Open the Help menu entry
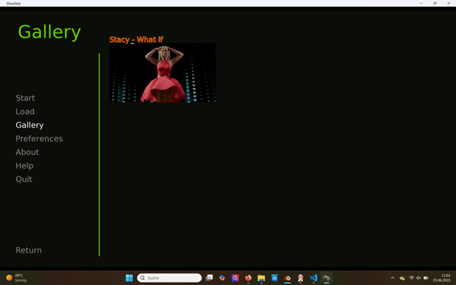456x285 pixels. pos(25,166)
